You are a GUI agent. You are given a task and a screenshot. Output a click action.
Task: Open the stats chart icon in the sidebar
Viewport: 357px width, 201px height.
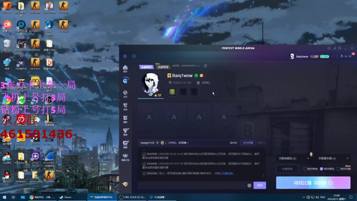pos(125,143)
